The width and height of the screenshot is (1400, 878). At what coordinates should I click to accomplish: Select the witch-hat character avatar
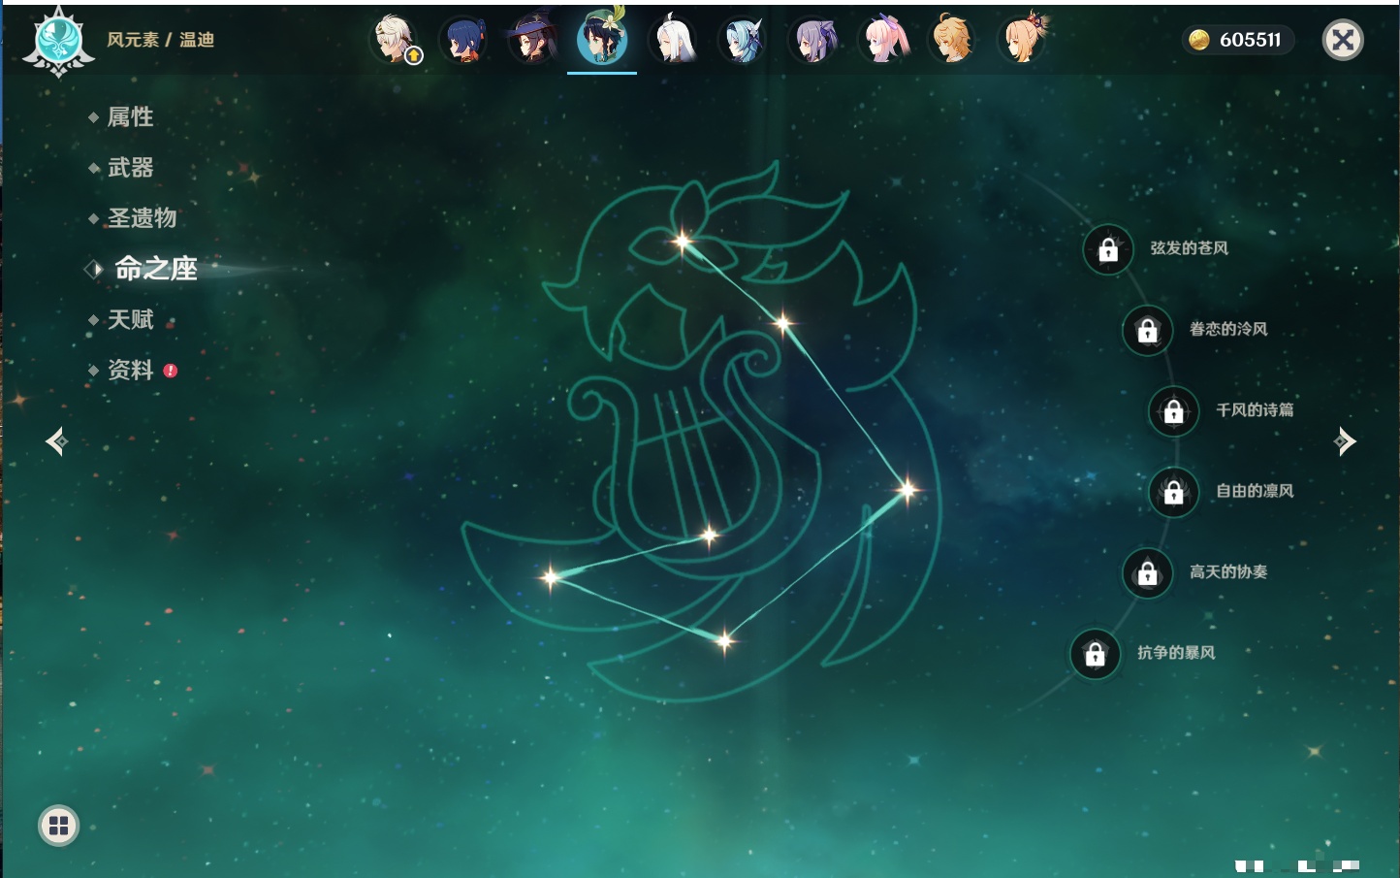click(x=532, y=40)
